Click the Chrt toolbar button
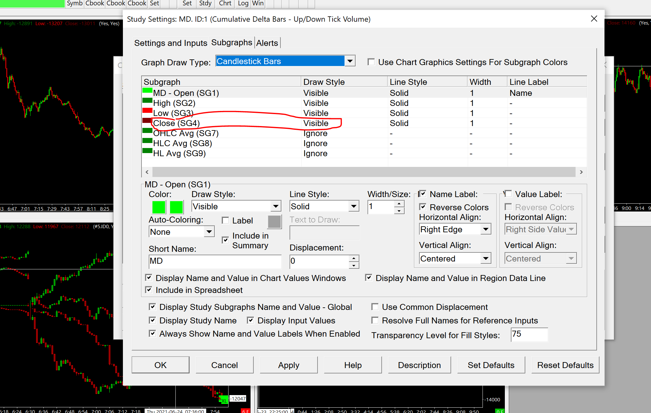Screen dimensions: 651x413 [225, 3]
